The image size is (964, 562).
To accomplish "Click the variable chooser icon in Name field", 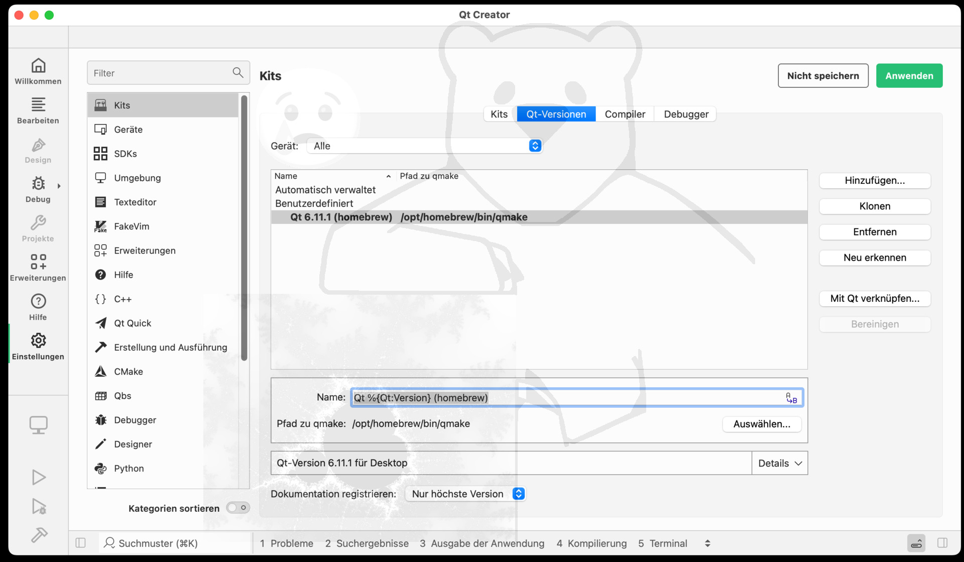I will coord(791,398).
